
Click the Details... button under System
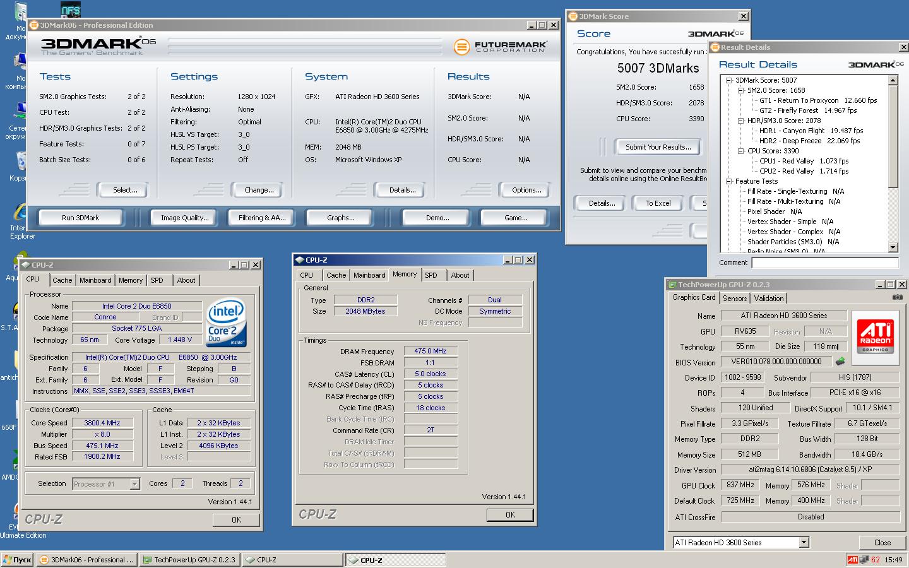402,190
